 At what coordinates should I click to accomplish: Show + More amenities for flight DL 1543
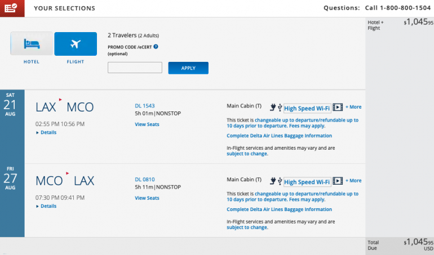(353, 107)
